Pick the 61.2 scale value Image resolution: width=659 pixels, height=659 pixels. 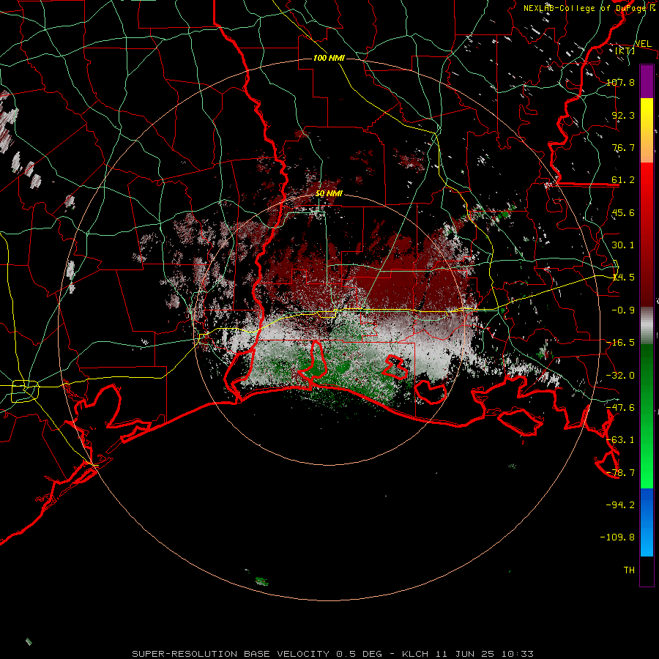click(623, 180)
